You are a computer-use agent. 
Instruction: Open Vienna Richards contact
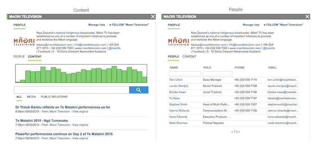coord(179,111)
